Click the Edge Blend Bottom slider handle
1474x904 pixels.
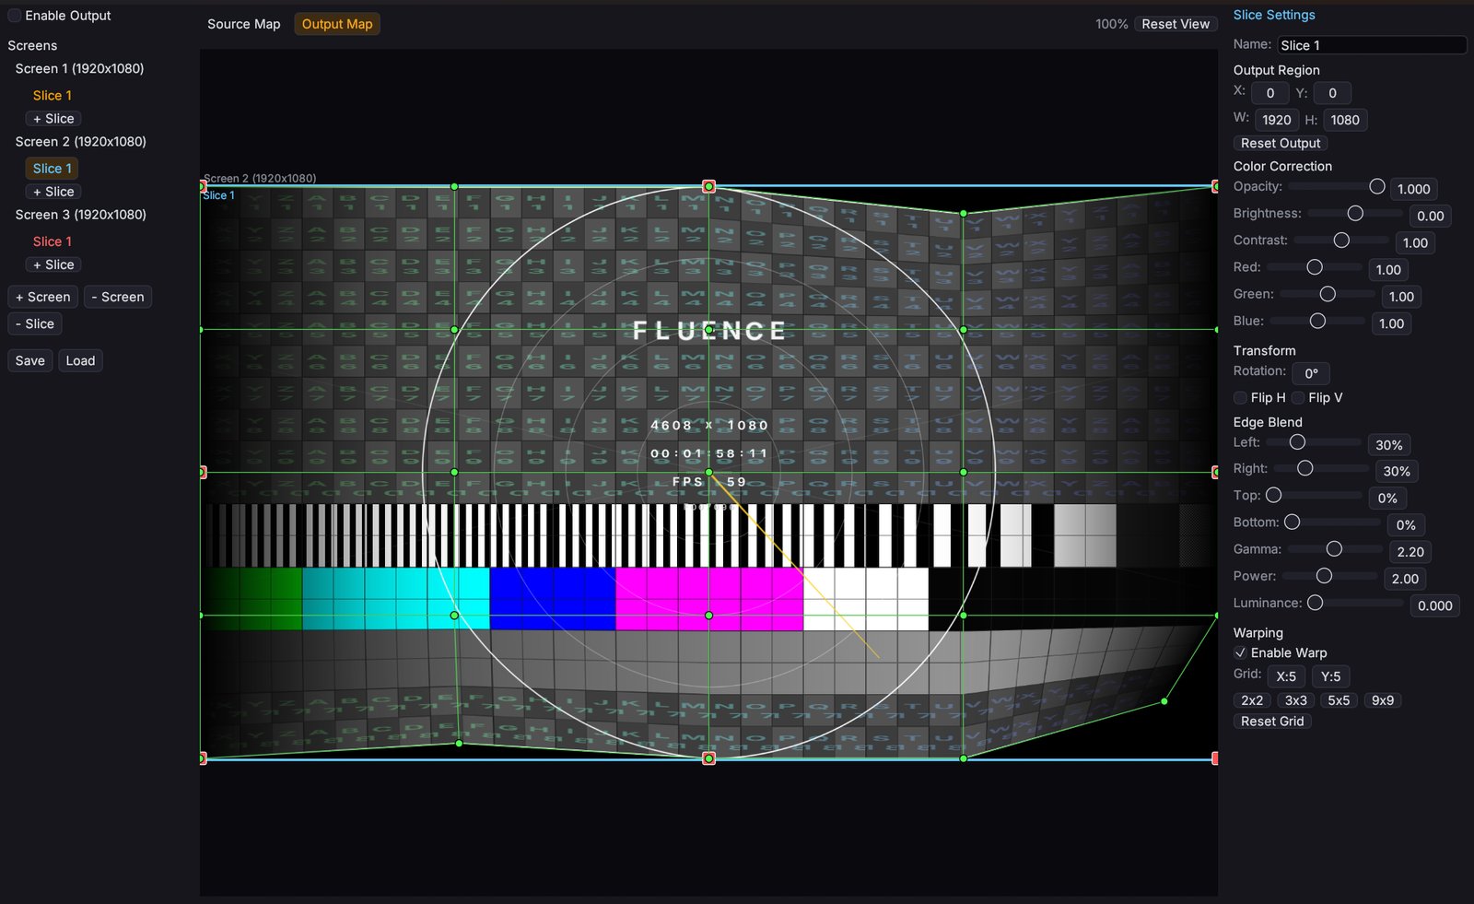(x=1292, y=522)
